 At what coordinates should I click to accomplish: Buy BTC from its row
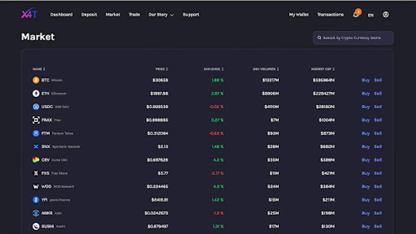(x=366, y=80)
